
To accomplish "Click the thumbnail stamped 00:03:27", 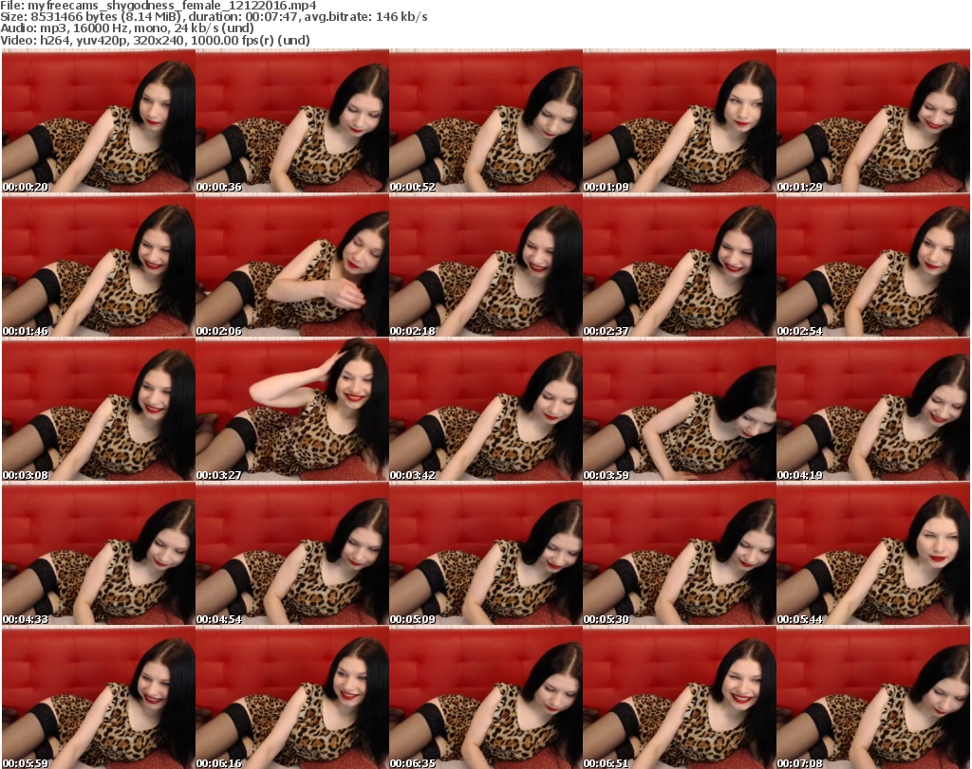I will click(x=292, y=410).
